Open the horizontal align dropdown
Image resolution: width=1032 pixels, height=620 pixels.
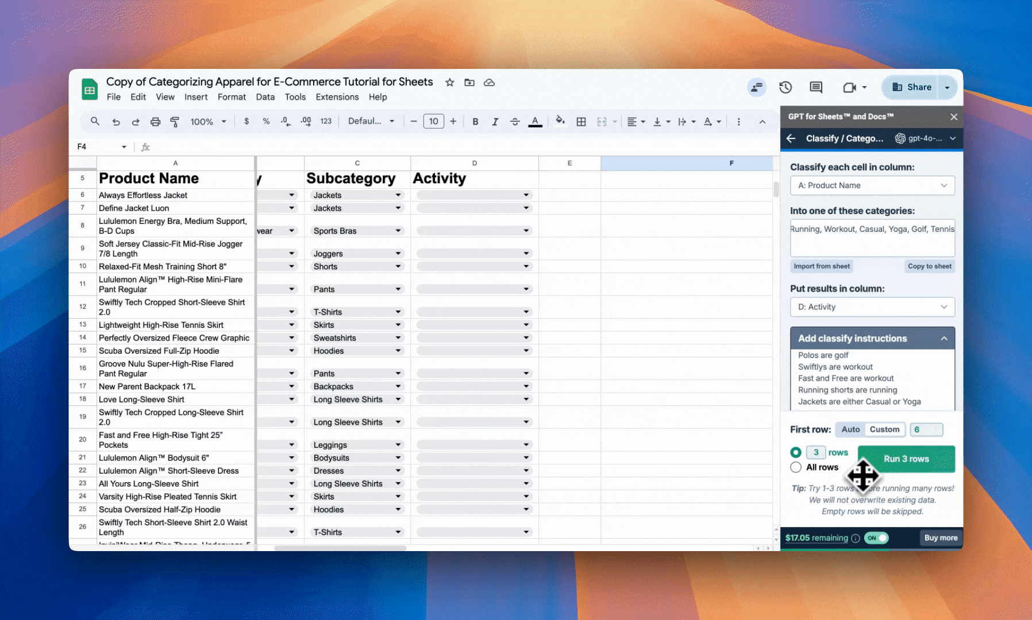click(x=636, y=122)
